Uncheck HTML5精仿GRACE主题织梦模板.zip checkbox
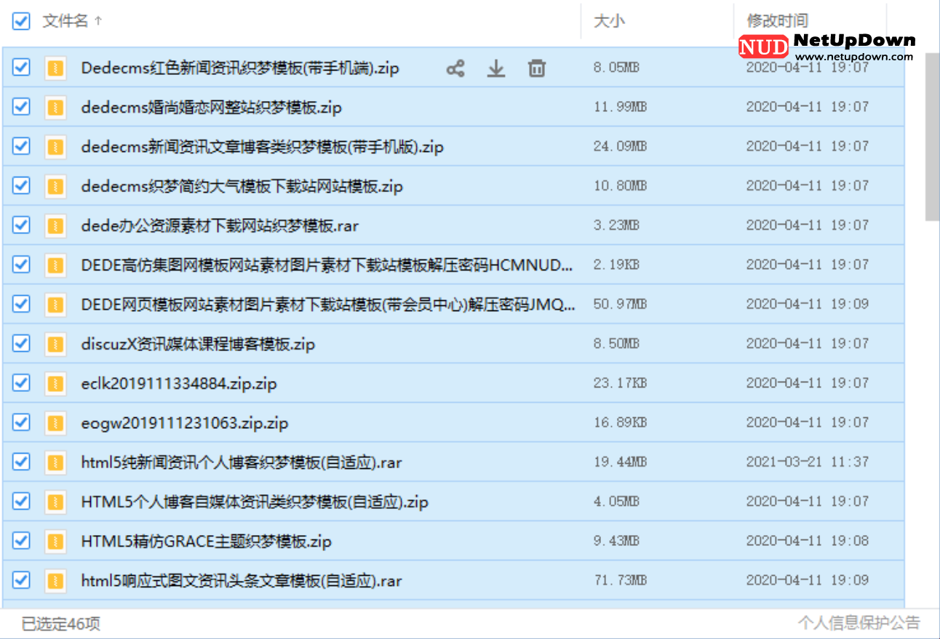 [x=21, y=540]
